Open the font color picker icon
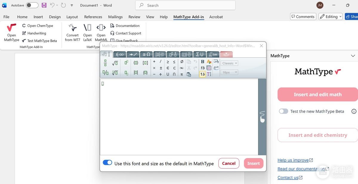Viewport: 358px width, 184px height. 209,62
